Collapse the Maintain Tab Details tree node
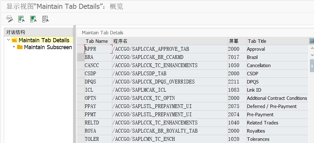 [9, 40]
